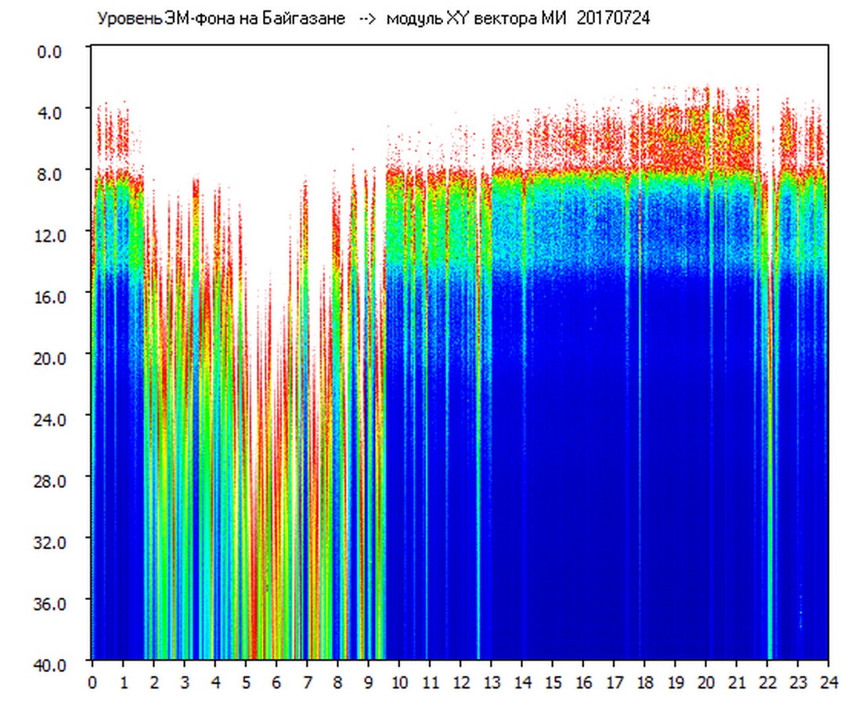The height and width of the screenshot is (705, 858).
Task: Select the hour 22 tick label
Action: click(x=767, y=682)
